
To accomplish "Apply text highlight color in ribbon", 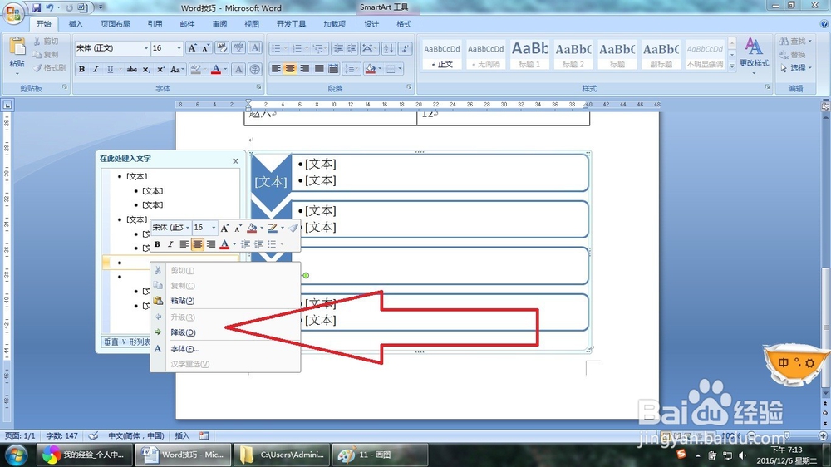I will [195, 70].
